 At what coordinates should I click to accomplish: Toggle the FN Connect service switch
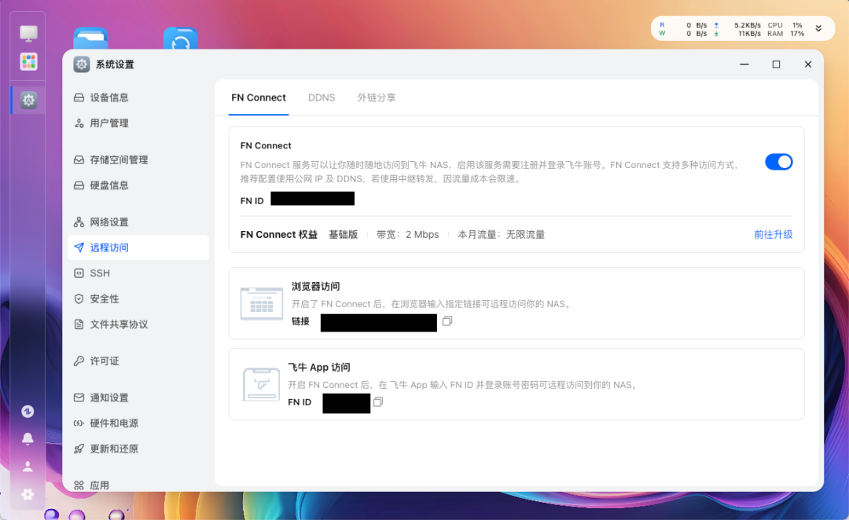point(778,162)
